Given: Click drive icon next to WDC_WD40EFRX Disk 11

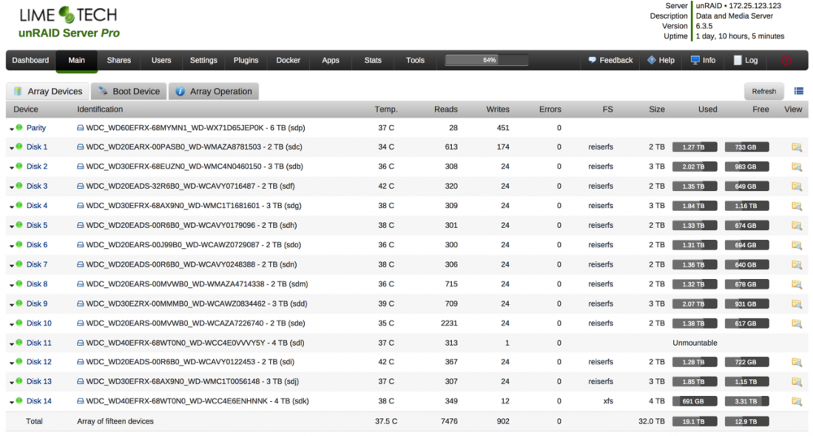Looking at the screenshot, I should click(x=80, y=343).
